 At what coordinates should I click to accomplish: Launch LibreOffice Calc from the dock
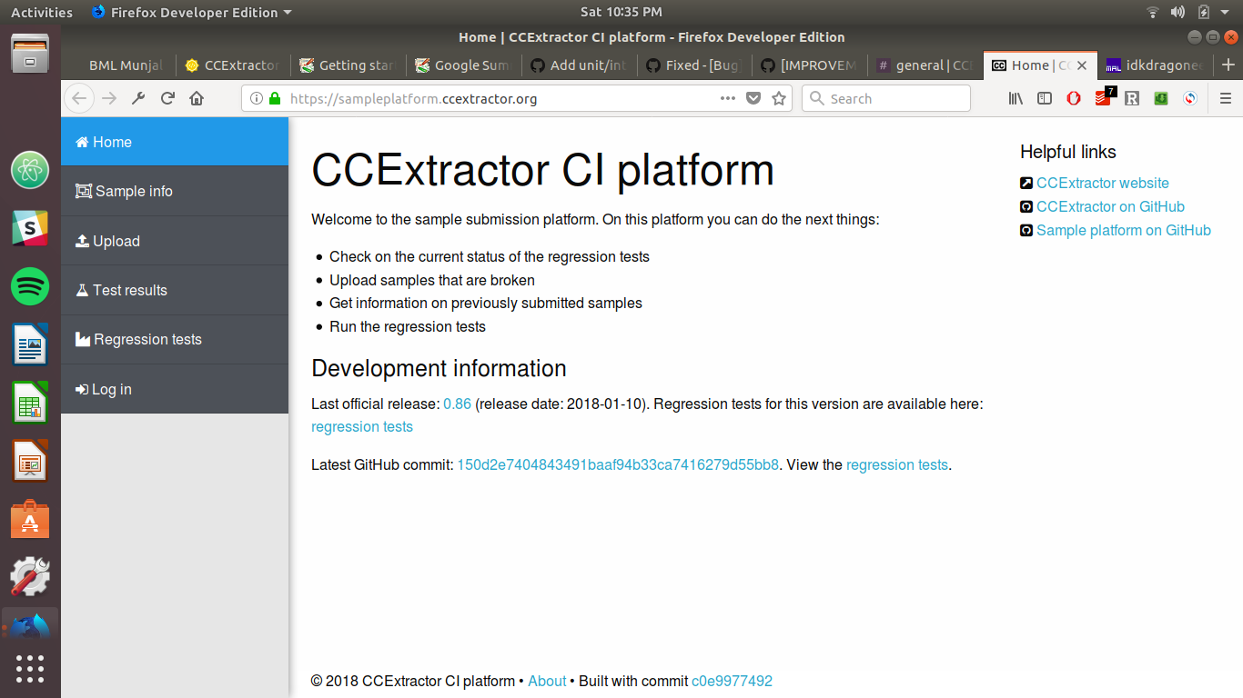coord(30,403)
